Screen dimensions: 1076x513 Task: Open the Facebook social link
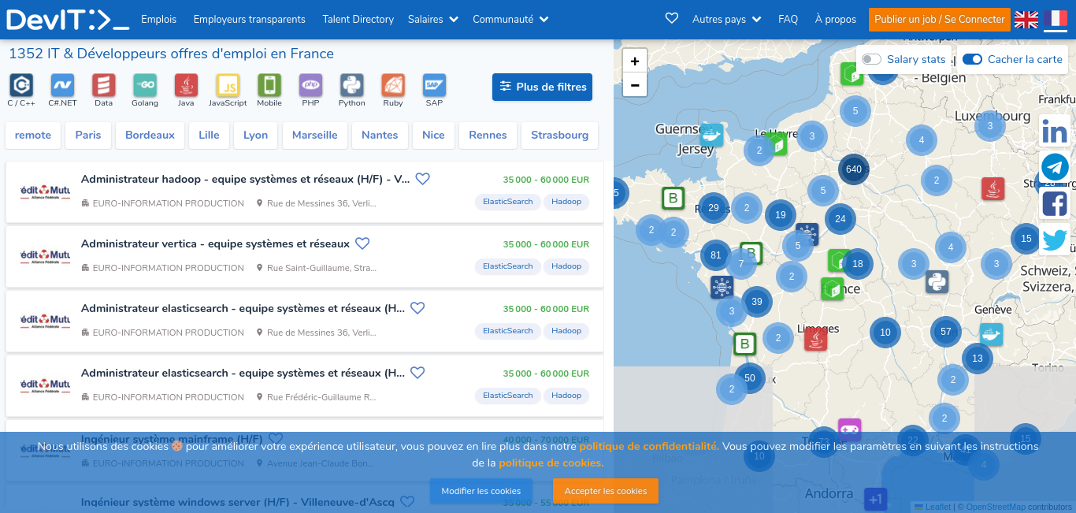[x=1055, y=203]
